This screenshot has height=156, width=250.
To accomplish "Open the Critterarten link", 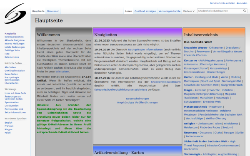I will [x=216, y=47].
